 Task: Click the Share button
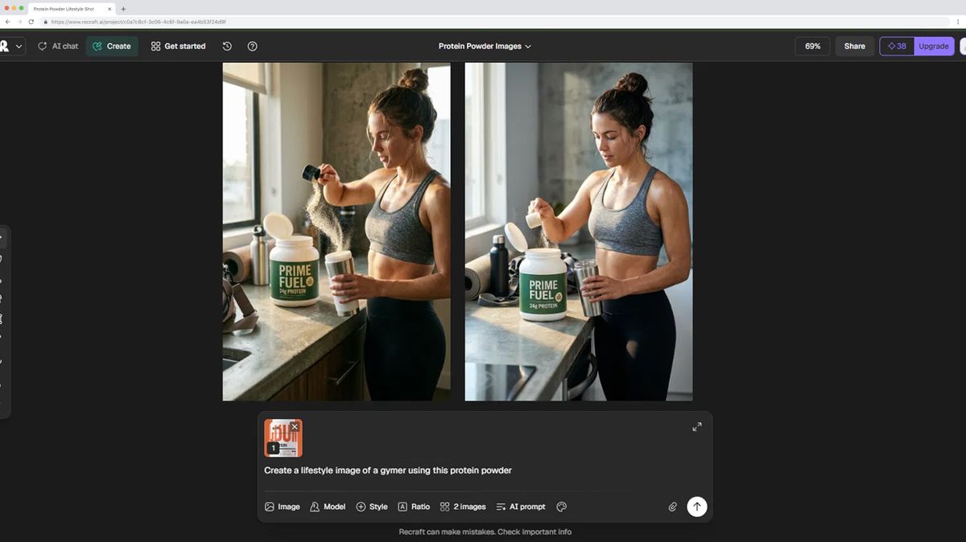pyautogui.click(x=854, y=46)
